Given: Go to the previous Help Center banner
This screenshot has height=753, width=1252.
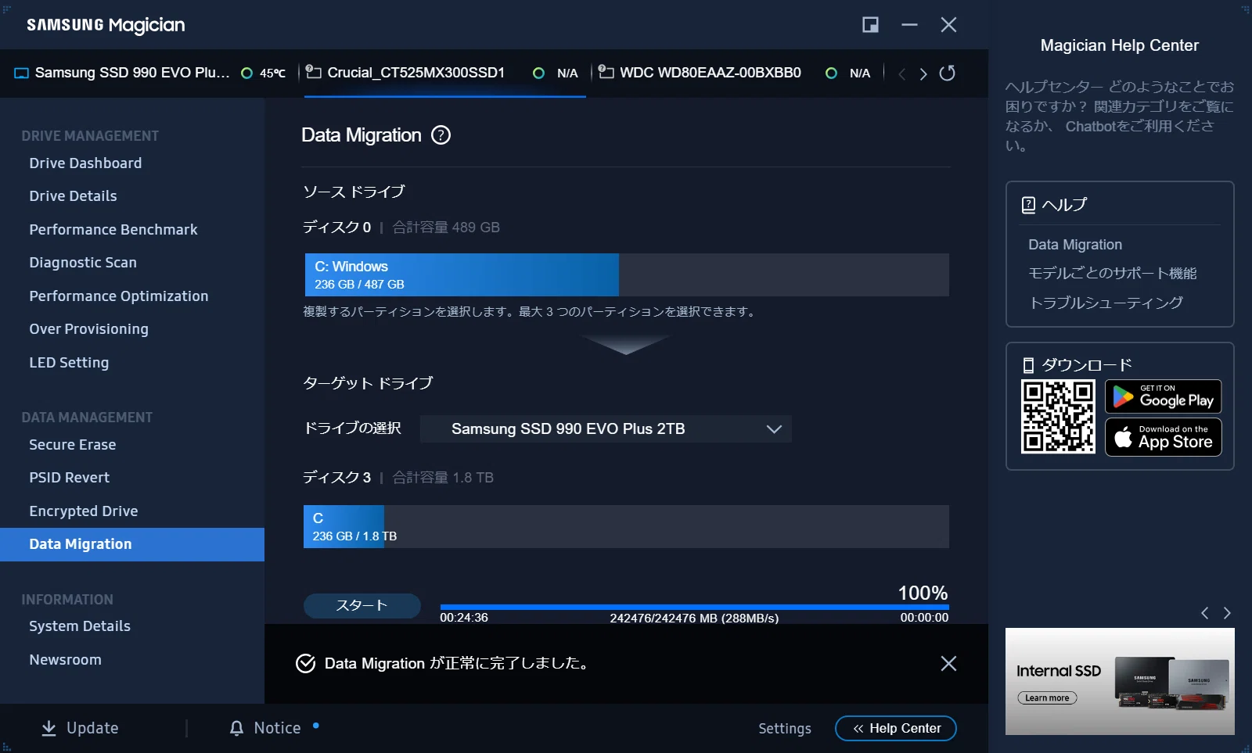Looking at the screenshot, I should coord(1205,613).
